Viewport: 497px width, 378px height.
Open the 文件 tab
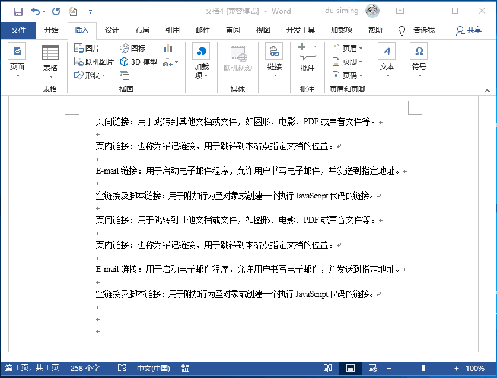[18, 30]
